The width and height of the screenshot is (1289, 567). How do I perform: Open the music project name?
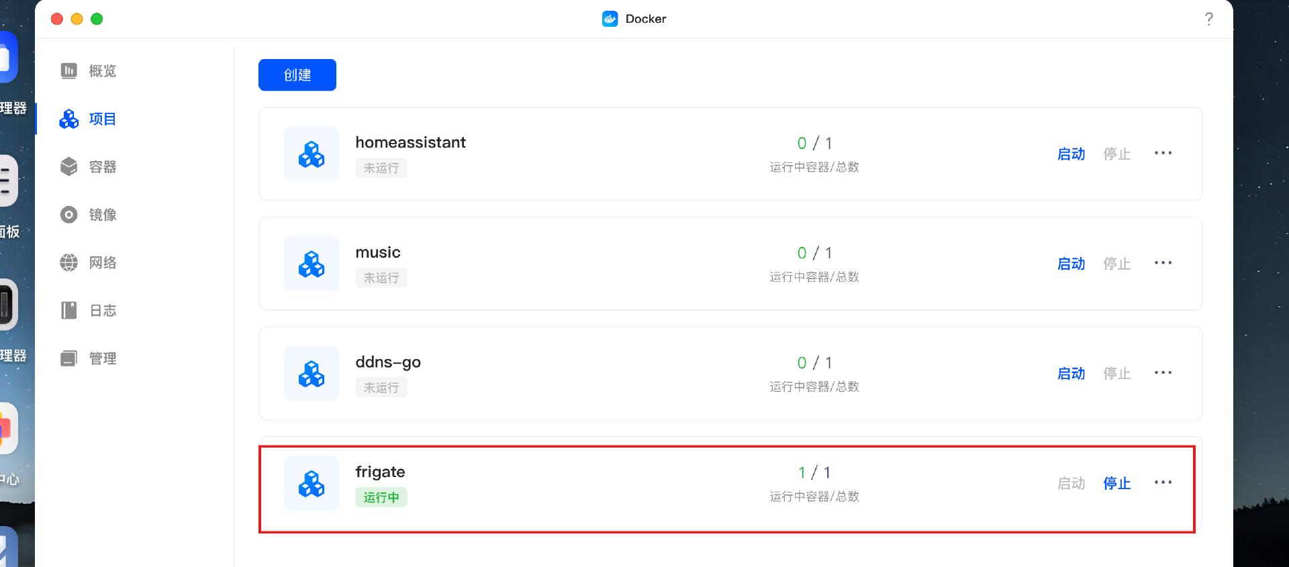pos(378,252)
